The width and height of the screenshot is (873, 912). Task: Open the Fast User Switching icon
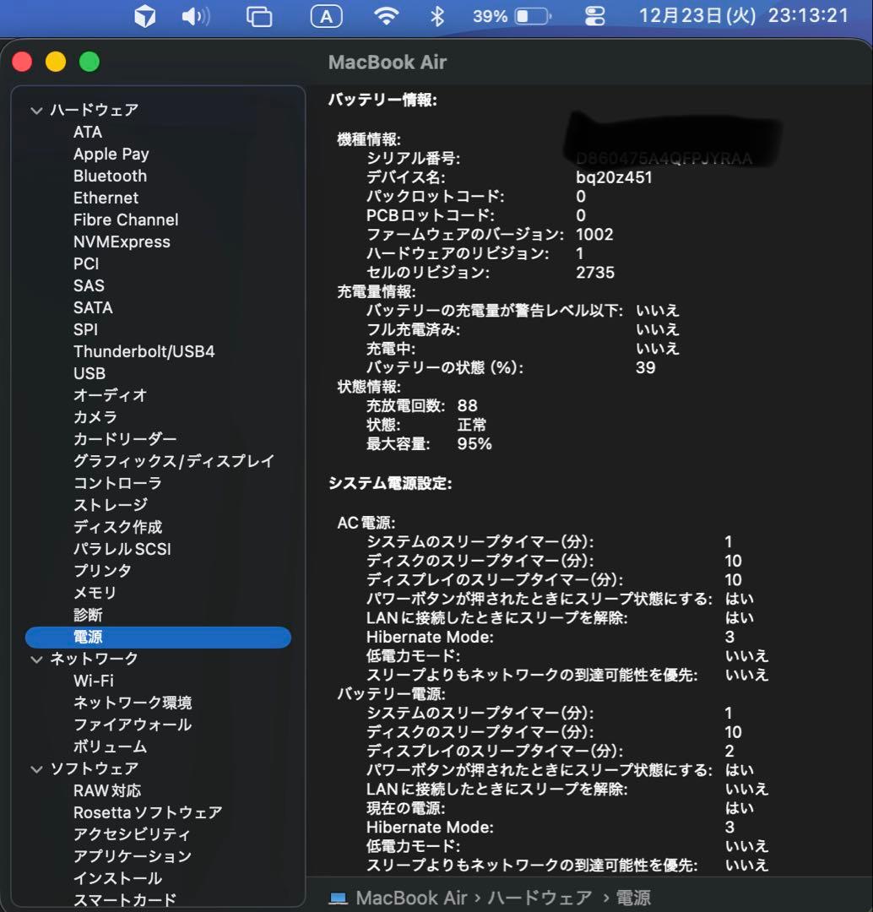pos(594,16)
